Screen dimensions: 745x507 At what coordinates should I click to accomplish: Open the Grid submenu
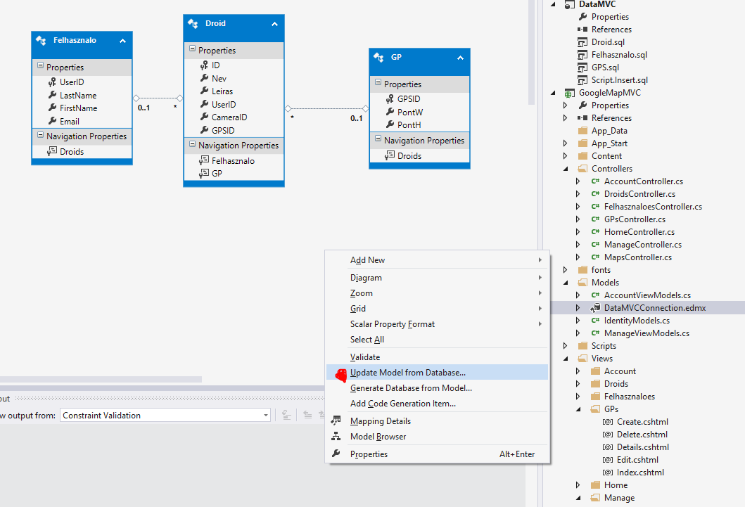[x=437, y=309]
